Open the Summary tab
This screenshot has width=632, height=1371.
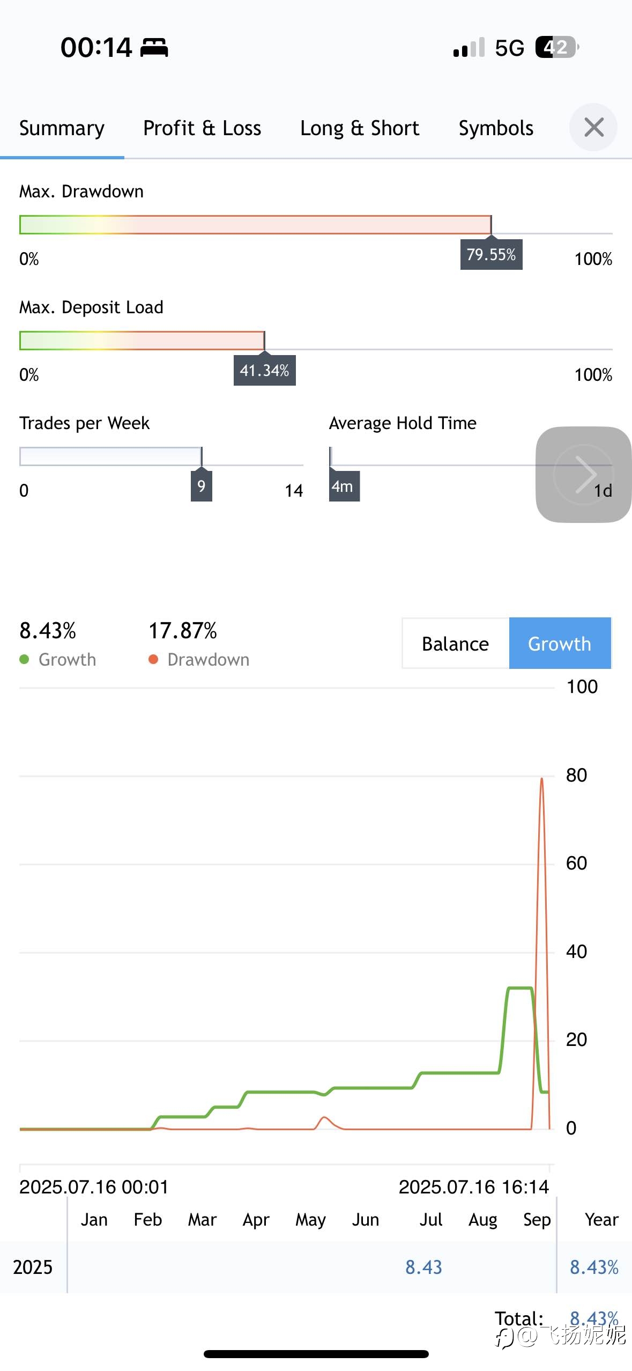tap(62, 129)
